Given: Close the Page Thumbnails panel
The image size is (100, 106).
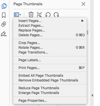Looking at the screenshot, I should tap(83, 4).
